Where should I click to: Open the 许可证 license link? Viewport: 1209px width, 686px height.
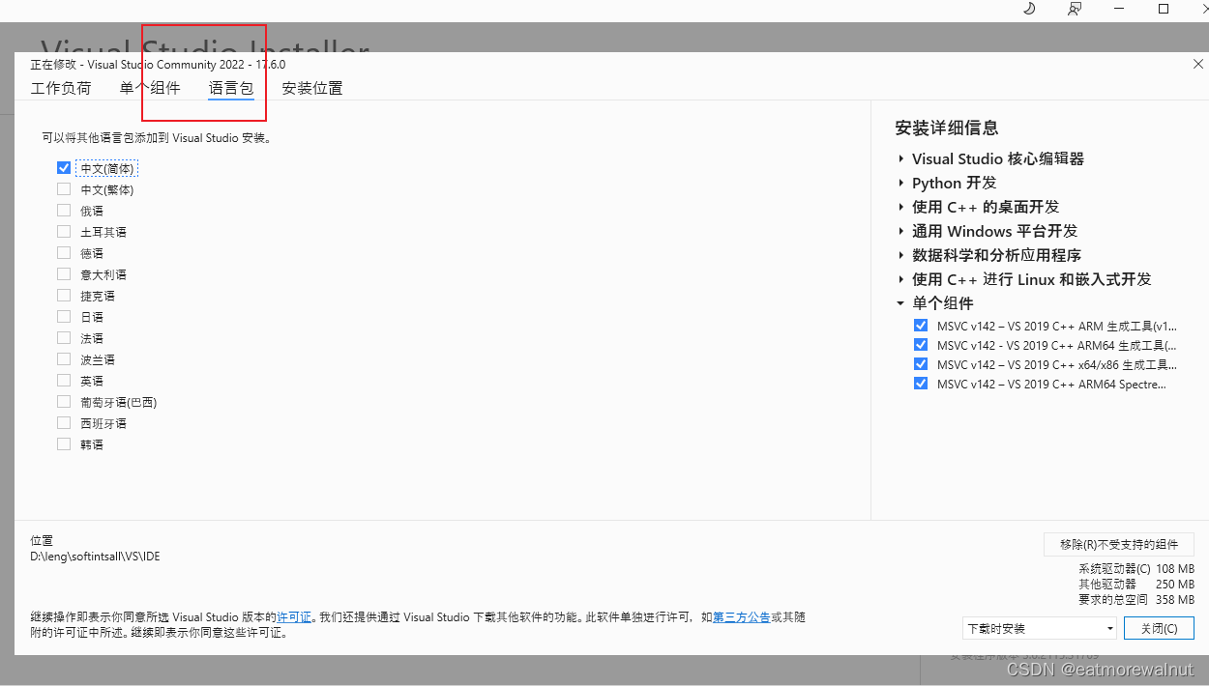[x=293, y=616]
